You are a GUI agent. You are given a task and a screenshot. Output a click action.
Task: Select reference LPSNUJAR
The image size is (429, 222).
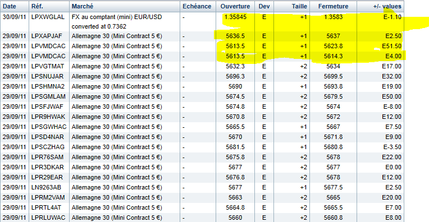tap(47, 76)
